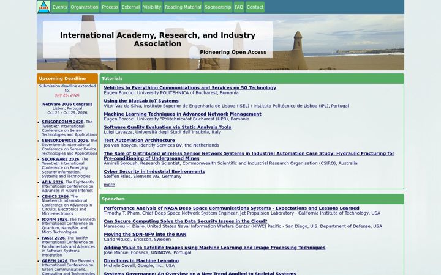
Task: Click speaker Steffen Fries, Siemens AG
Action: pyautogui.click(x=142, y=177)
